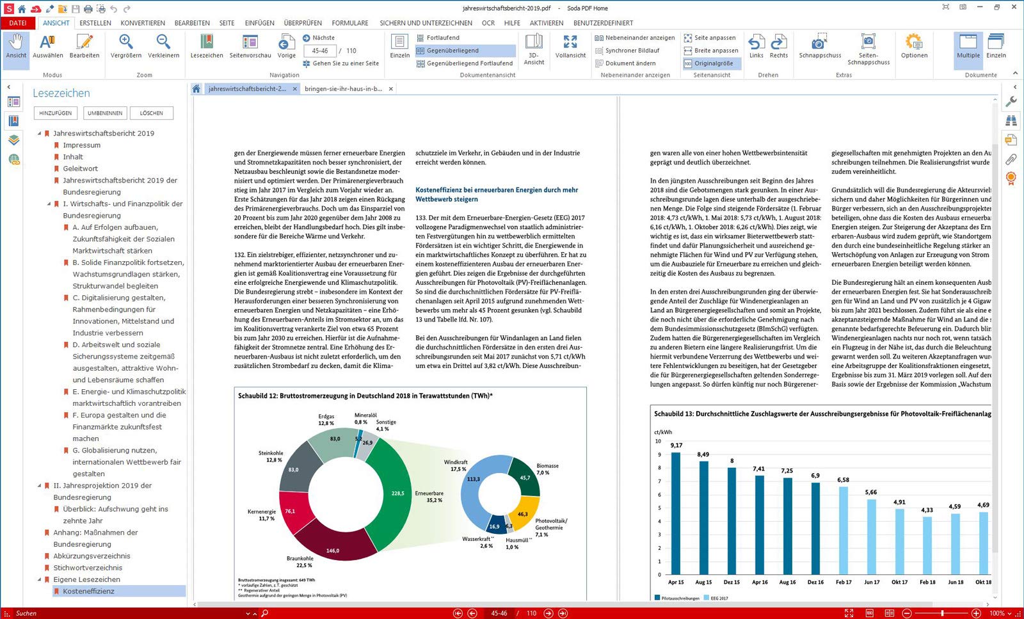The width and height of the screenshot is (1024, 619).
Task: Click the Vergrößern zoom-in magnifier
Action: pos(126,47)
